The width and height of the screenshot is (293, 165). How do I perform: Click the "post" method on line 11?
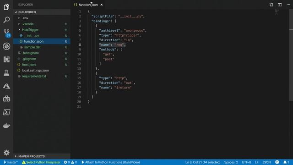click(109, 59)
